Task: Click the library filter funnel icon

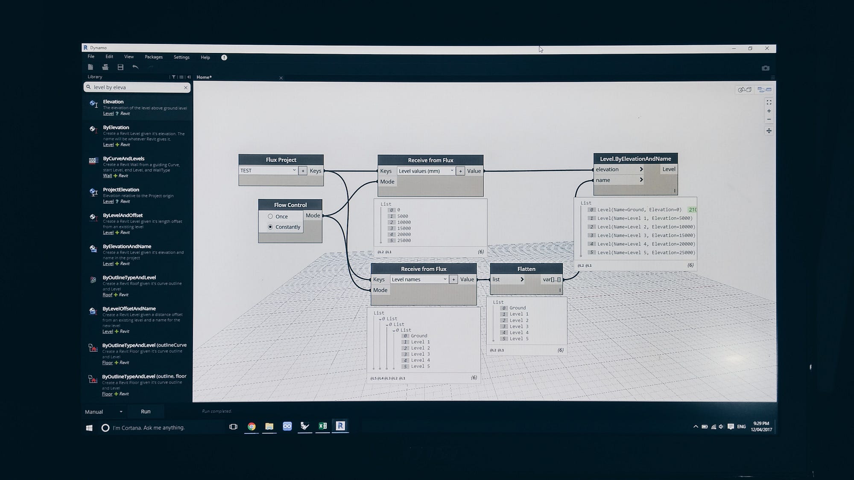Action: (173, 77)
